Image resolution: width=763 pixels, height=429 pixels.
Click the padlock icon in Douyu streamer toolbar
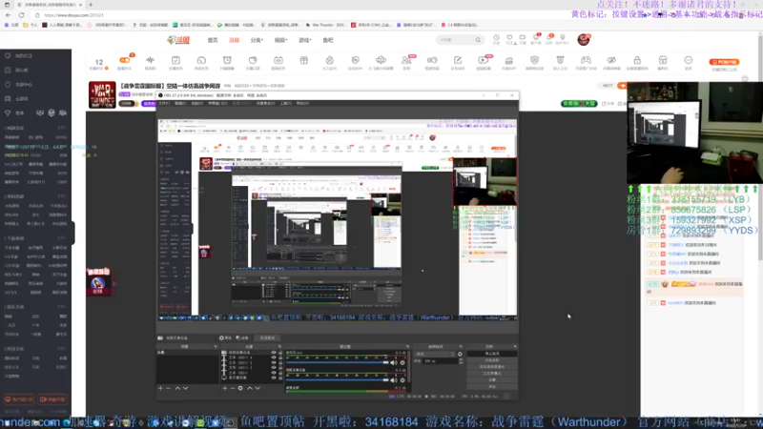tap(637, 60)
